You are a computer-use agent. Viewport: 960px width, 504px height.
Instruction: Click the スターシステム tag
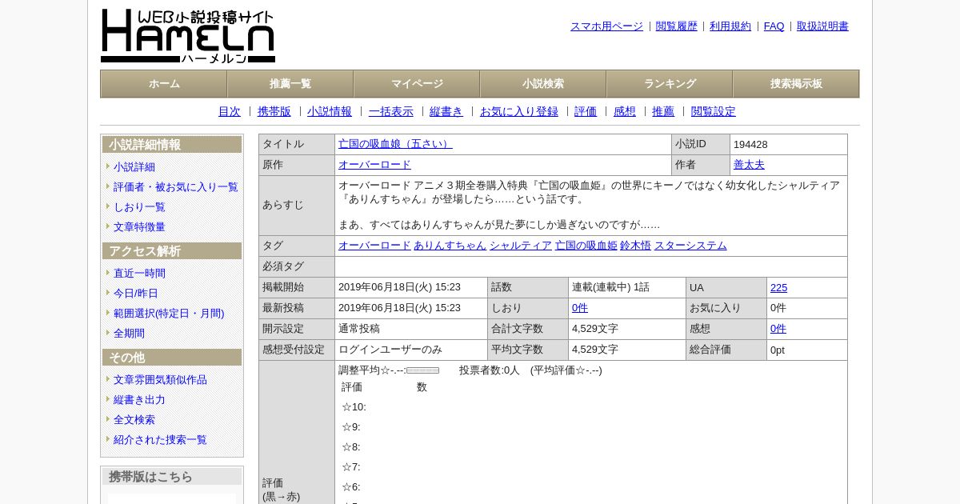pos(690,246)
